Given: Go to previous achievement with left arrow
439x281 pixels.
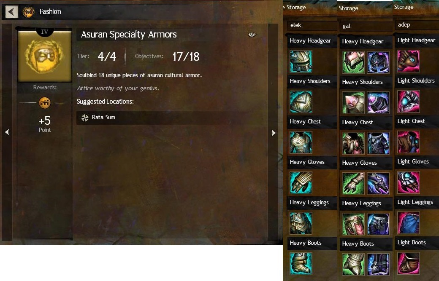Looking at the screenshot, I should [7, 132].
